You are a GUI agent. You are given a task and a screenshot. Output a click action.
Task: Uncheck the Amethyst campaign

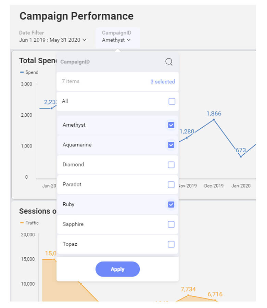[171, 125]
